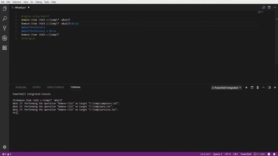Open the File menu
This screenshot has height=156, width=278.
(3, 2)
